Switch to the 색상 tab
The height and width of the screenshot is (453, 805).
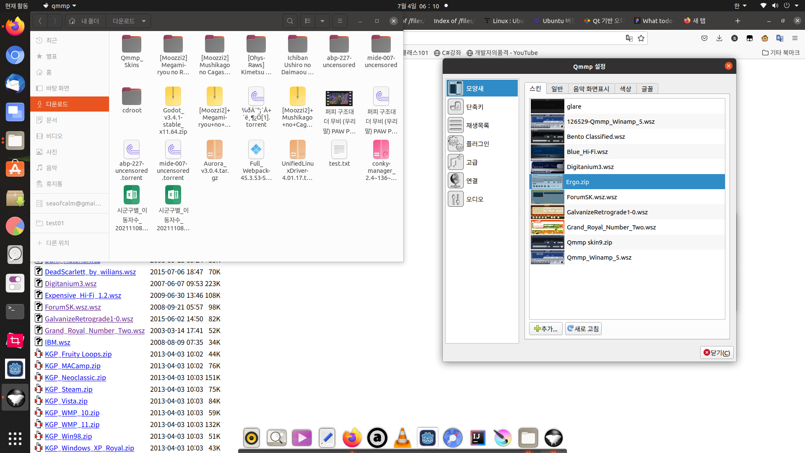[x=625, y=89]
